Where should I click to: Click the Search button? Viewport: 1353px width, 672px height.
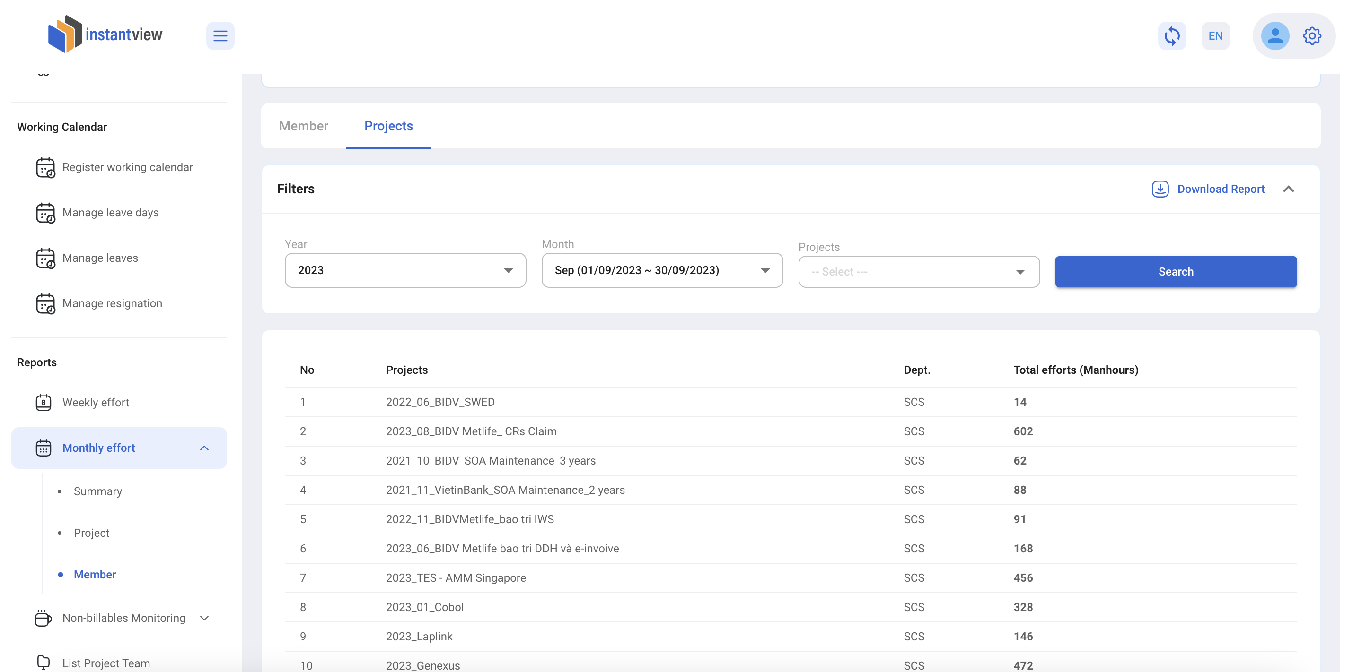pyautogui.click(x=1176, y=272)
